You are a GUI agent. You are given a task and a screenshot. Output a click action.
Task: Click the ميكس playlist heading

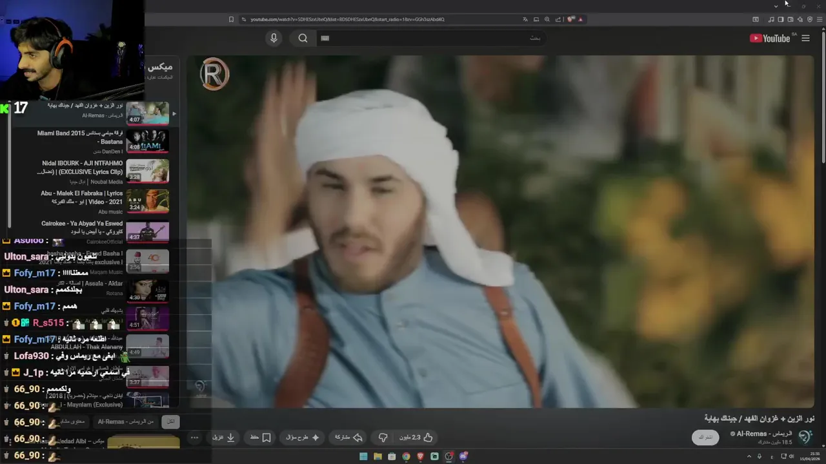coord(160,67)
